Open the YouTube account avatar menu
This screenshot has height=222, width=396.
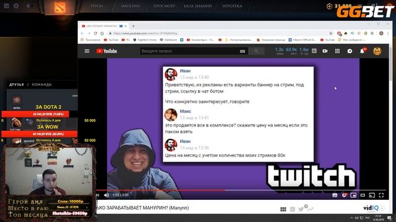click(377, 51)
